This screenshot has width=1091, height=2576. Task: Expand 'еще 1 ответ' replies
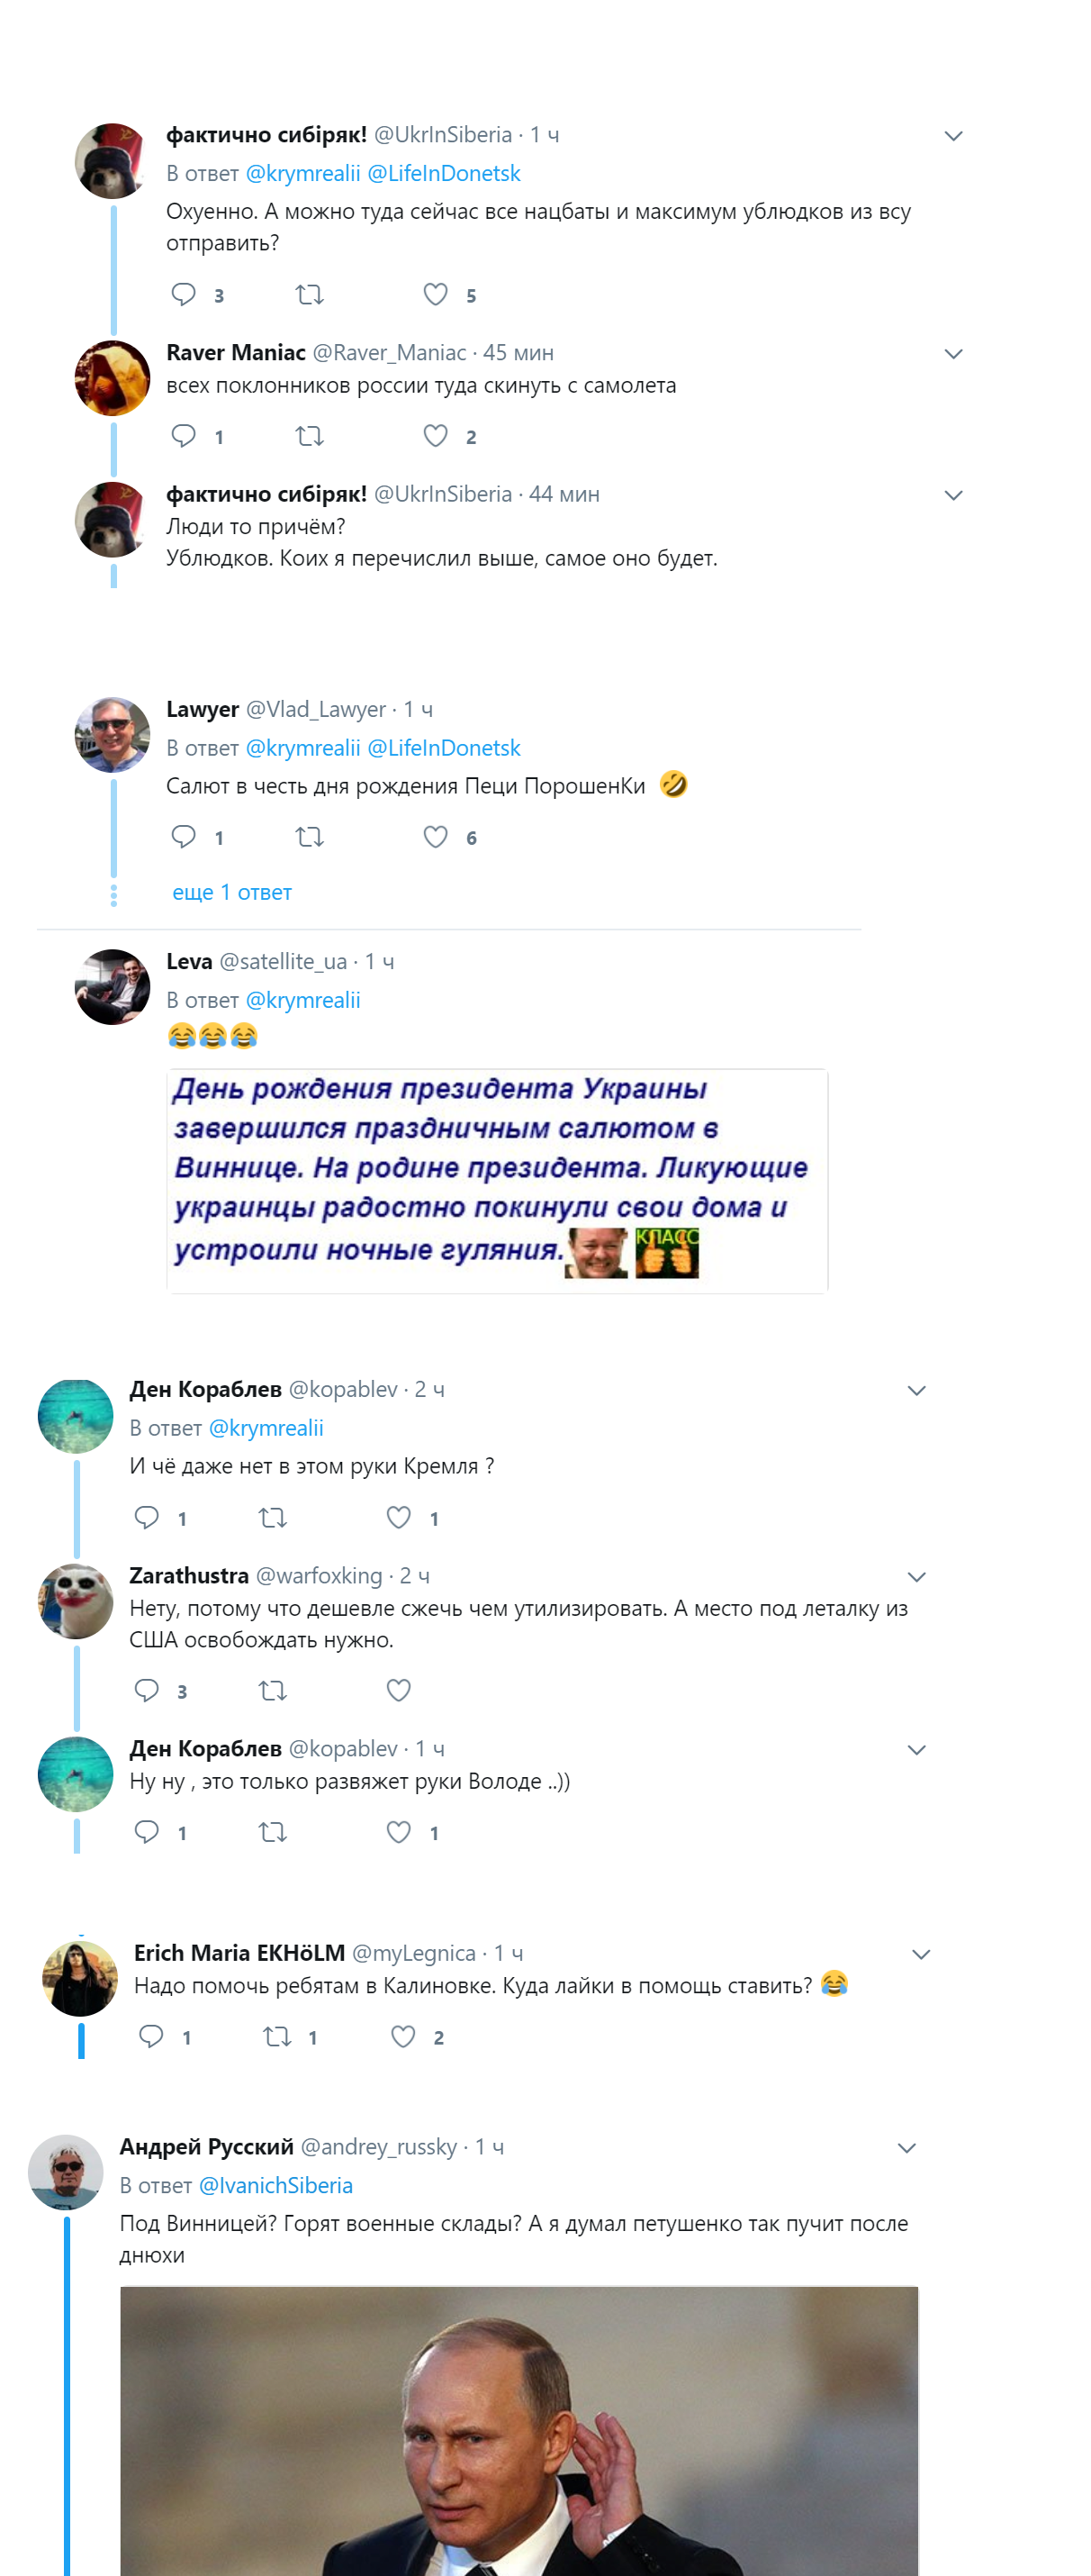pyautogui.click(x=231, y=892)
